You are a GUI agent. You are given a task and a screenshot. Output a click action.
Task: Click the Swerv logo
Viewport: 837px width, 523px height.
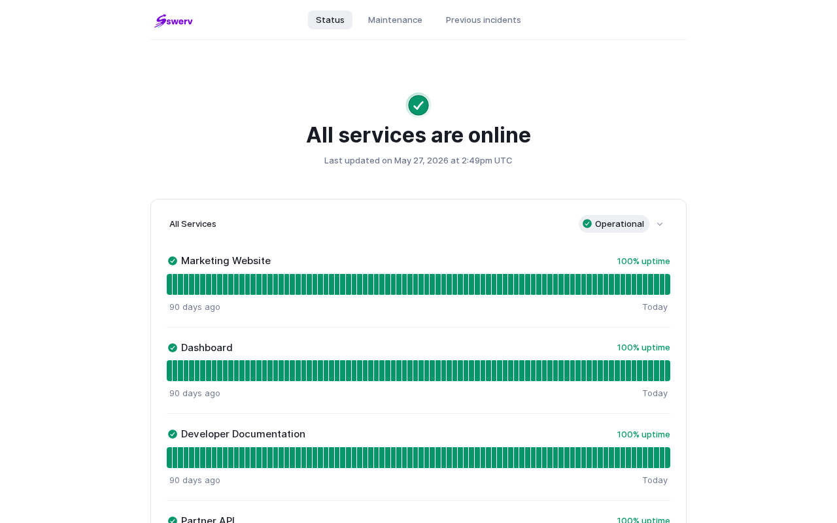coord(173,20)
